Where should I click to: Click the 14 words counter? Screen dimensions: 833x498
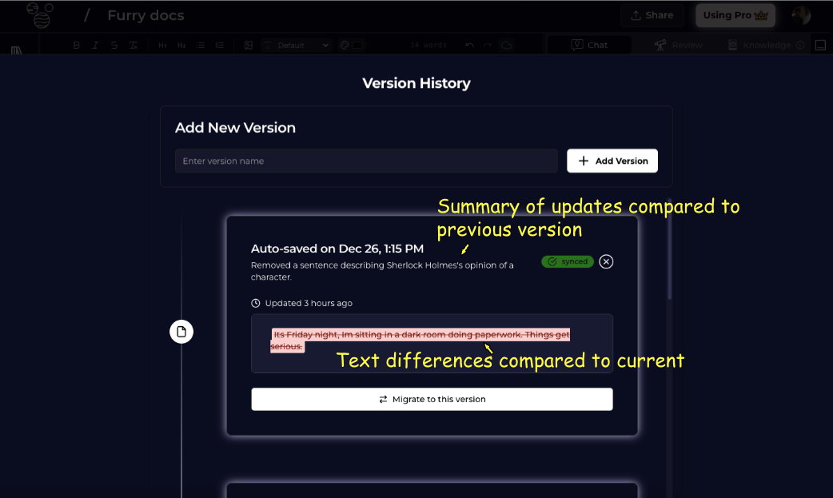pyautogui.click(x=428, y=46)
